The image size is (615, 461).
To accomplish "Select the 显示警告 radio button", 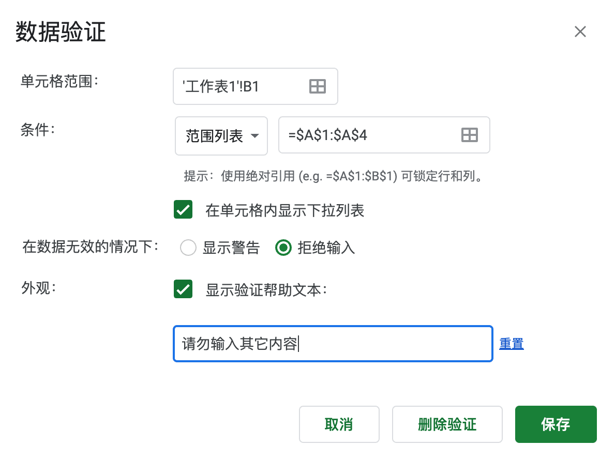I will [188, 248].
